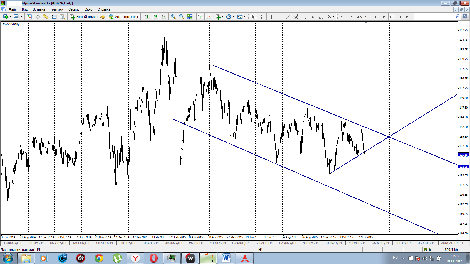
Task: Expand the new chart dropdown arrow
Action: click(10, 17)
